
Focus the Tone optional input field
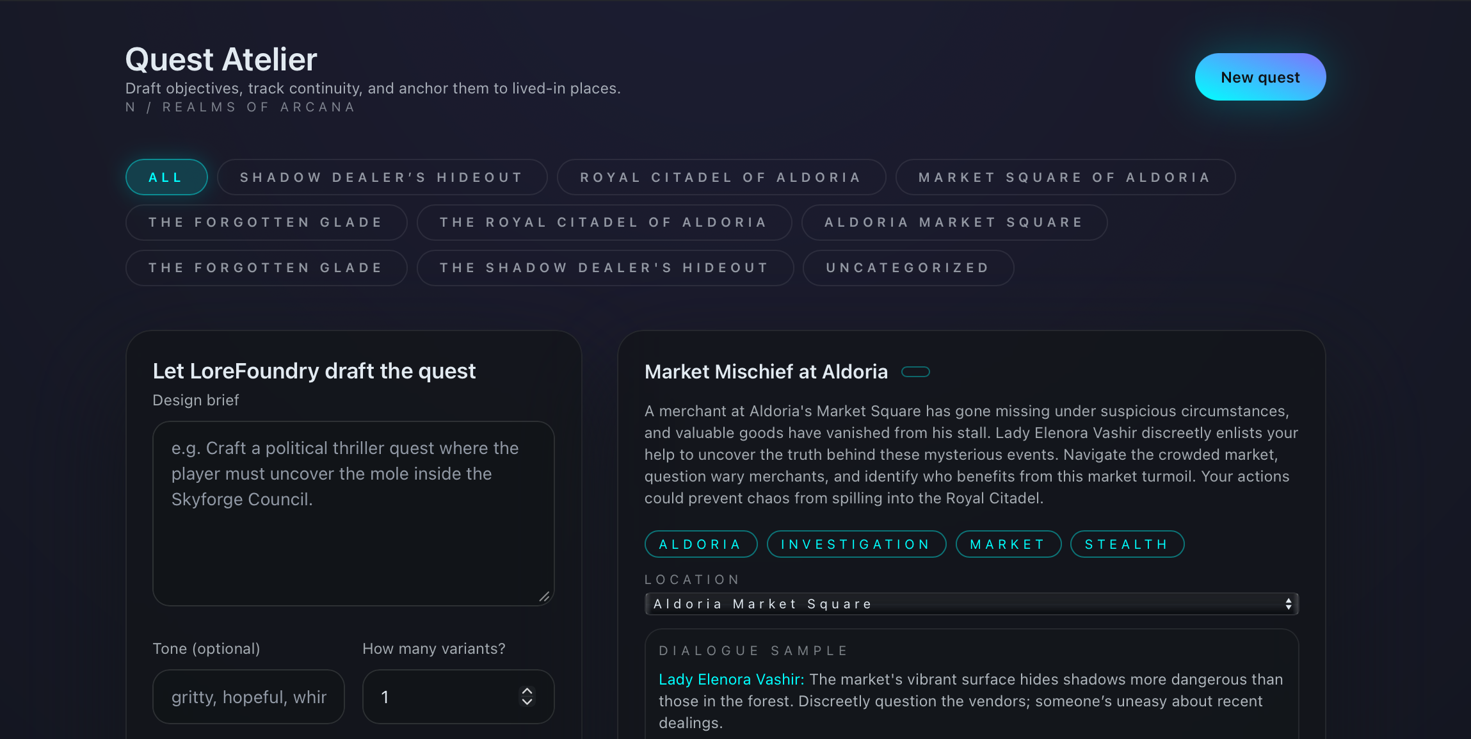(248, 697)
